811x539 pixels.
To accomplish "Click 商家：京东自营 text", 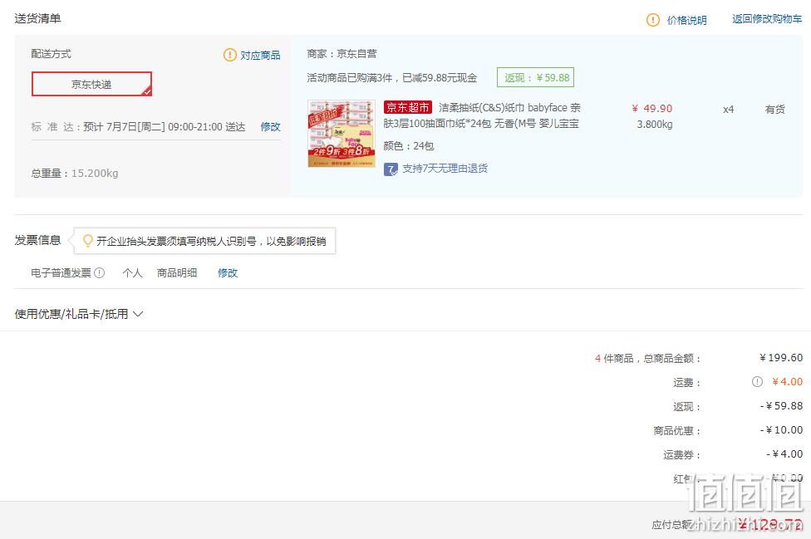I will [342, 54].
